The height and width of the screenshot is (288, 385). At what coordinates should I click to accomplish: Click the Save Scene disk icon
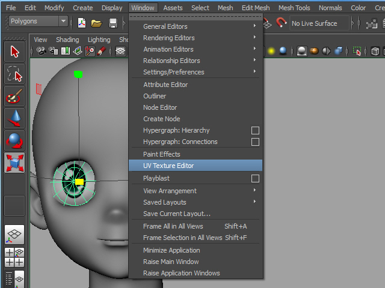(x=113, y=23)
